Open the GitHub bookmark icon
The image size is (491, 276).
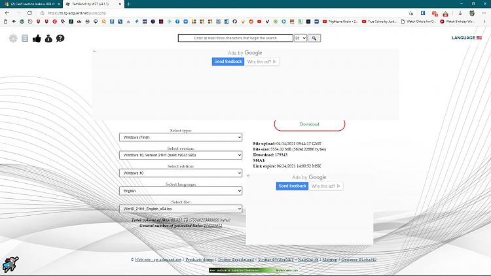click(234, 22)
